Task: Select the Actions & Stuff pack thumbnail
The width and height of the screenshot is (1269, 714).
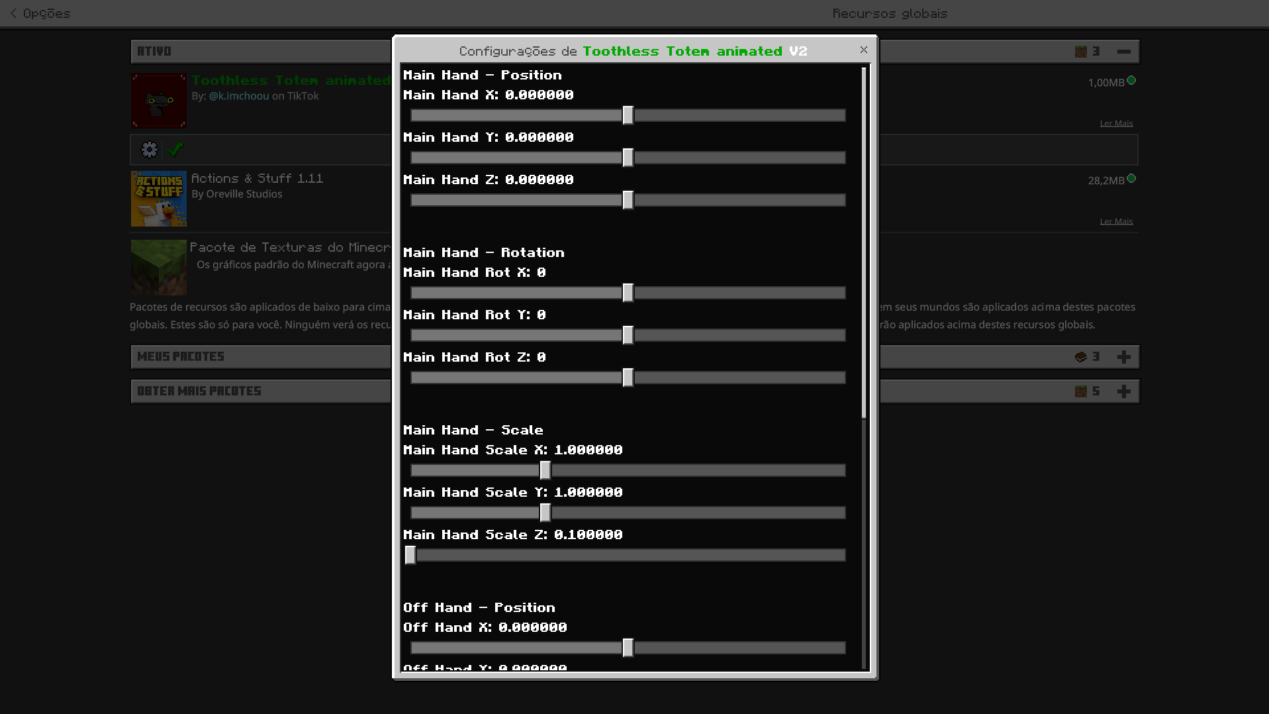Action: click(x=159, y=199)
